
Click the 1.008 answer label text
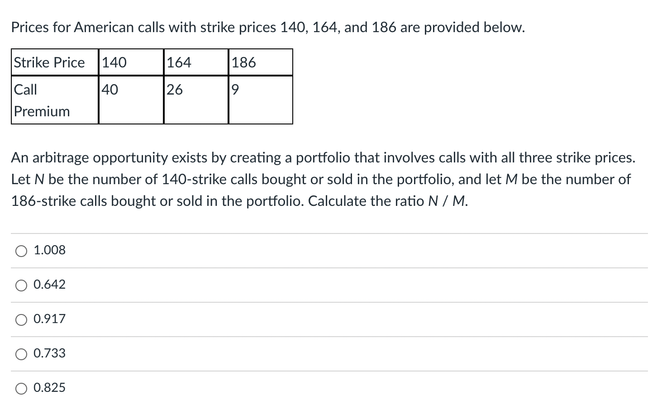coord(49,250)
